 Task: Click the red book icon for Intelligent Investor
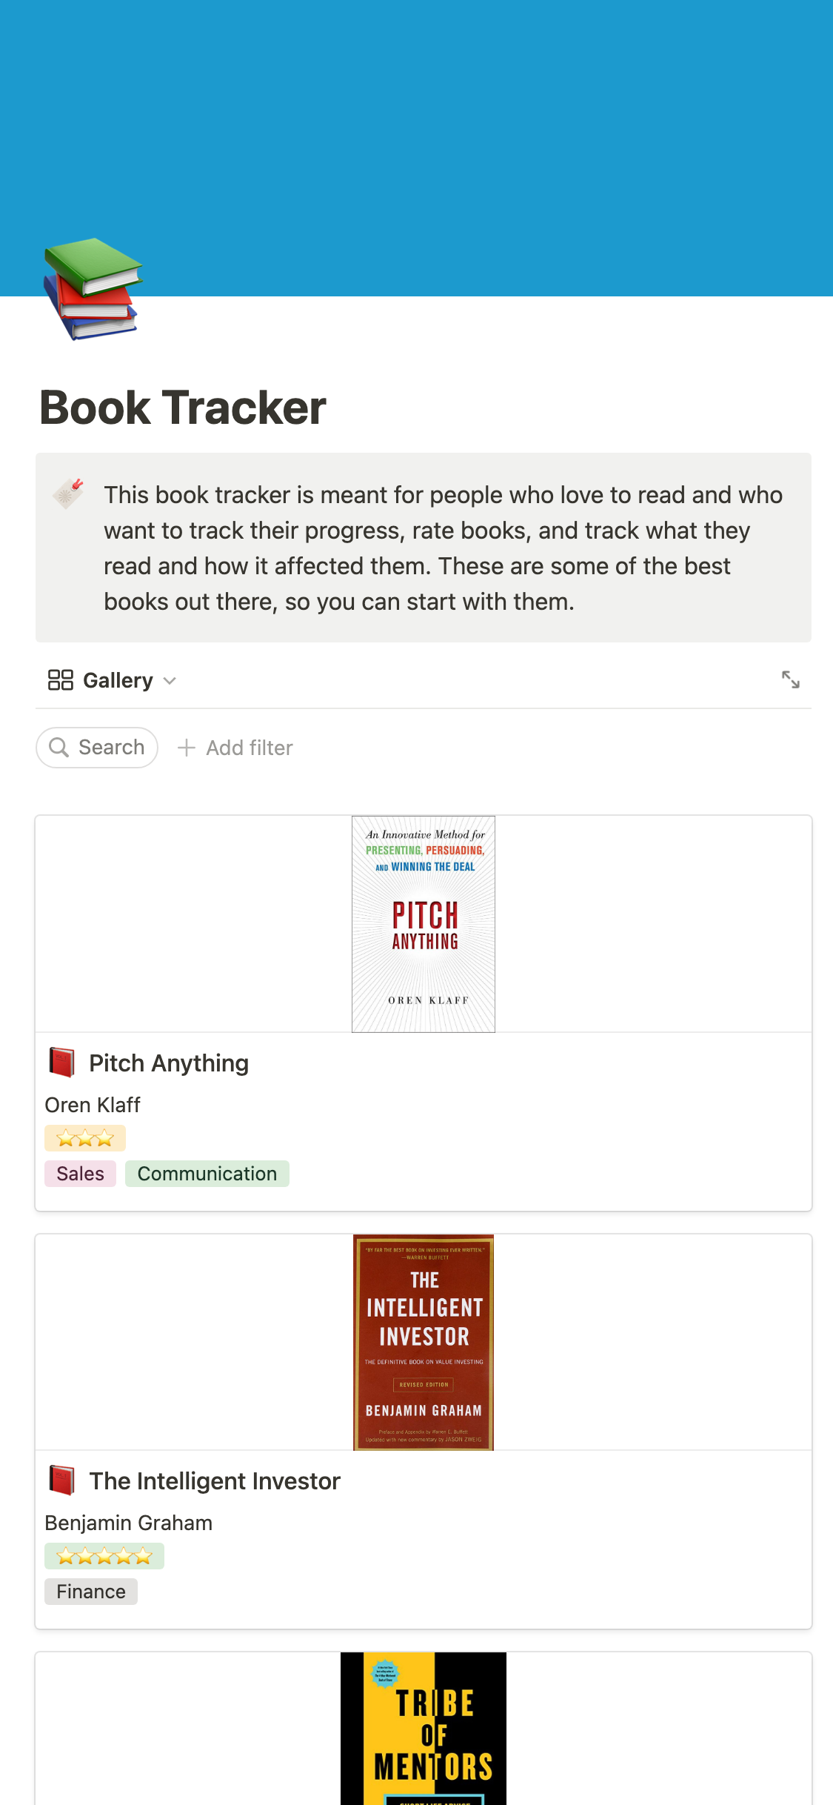pos(62,1480)
